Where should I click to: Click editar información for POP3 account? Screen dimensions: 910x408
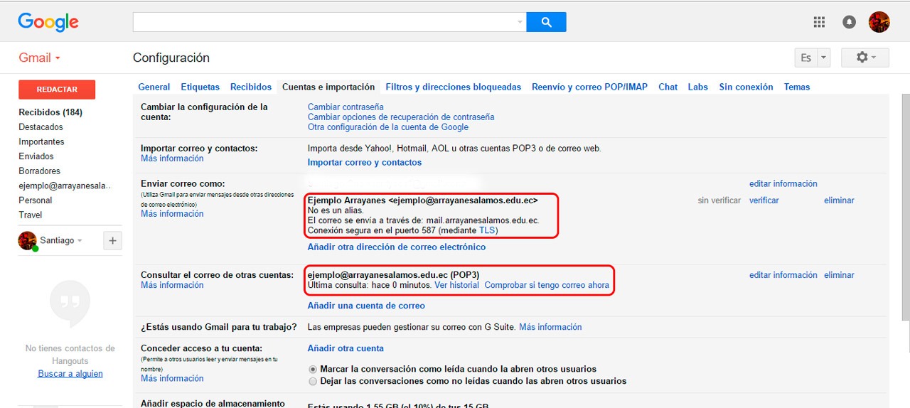[783, 275]
